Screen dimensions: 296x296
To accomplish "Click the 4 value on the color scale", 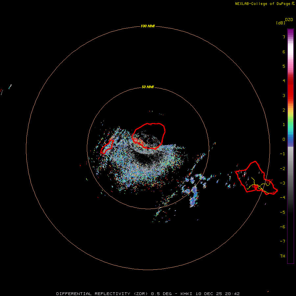I will coord(284,81).
